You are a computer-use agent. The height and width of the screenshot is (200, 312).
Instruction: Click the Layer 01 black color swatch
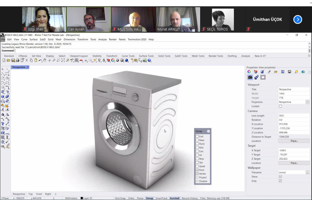tap(82, 198)
